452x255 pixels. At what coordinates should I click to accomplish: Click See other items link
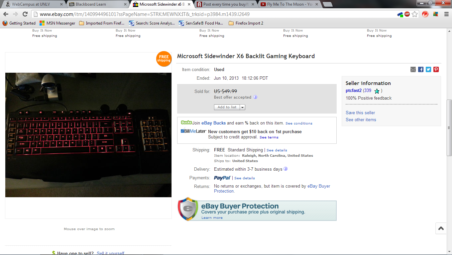361,120
